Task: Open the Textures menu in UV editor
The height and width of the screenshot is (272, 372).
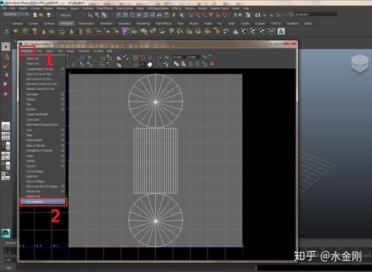Action: click(84, 51)
